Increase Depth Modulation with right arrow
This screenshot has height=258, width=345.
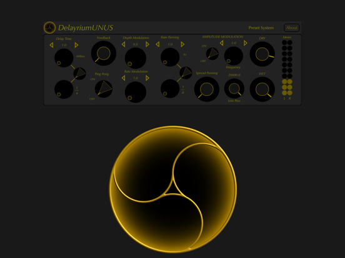click(x=147, y=44)
